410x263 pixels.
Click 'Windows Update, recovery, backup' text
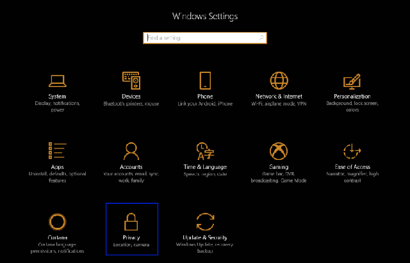[205, 248]
